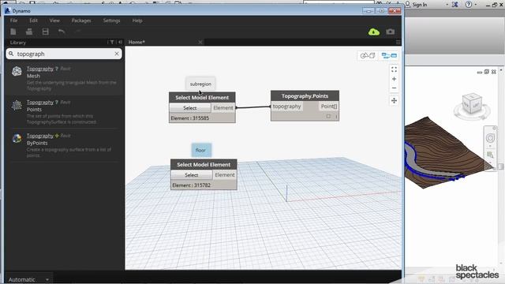Click text Element : 315782

tap(191, 185)
